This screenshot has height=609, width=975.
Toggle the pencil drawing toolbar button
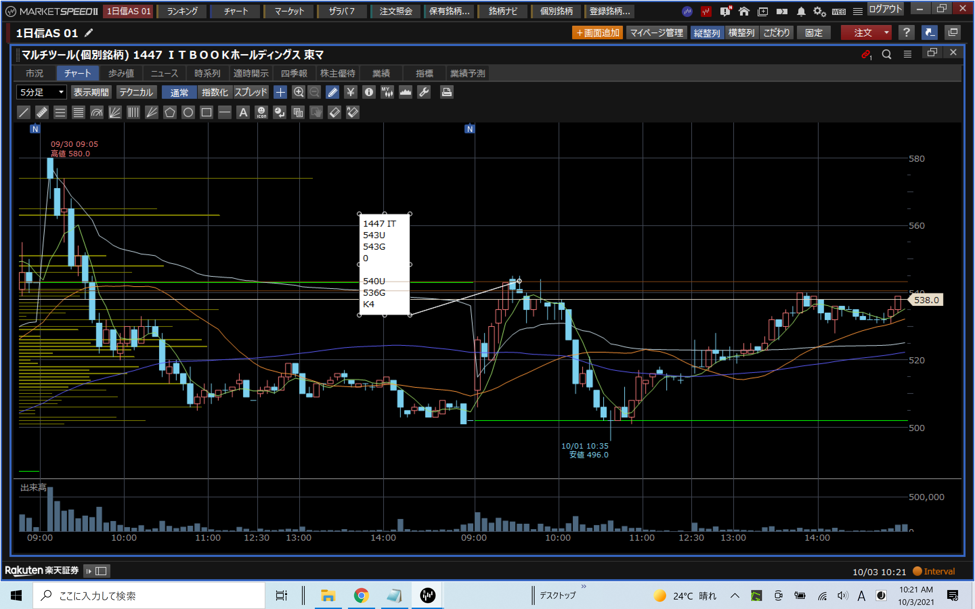pyautogui.click(x=332, y=92)
